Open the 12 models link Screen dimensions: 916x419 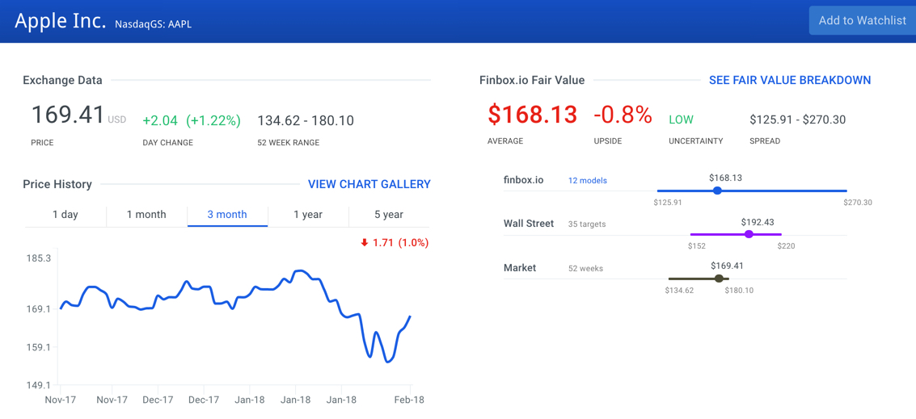pyautogui.click(x=587, y=181)
